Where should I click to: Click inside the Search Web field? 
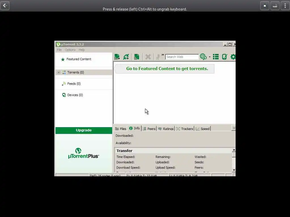(182, 57)
